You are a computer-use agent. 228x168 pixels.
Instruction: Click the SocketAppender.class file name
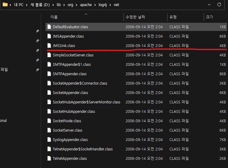tap(70, 93)
